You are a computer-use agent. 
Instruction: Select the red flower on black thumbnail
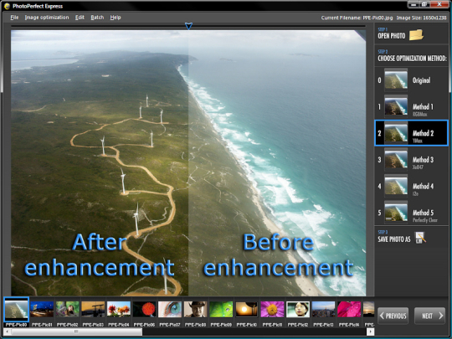pyautogui.click(x=144, y=310)
